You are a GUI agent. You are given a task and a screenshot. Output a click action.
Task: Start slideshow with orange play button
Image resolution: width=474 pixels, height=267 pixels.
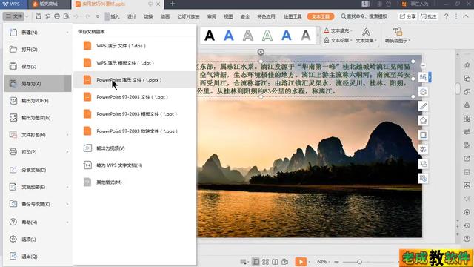(301, 262)
